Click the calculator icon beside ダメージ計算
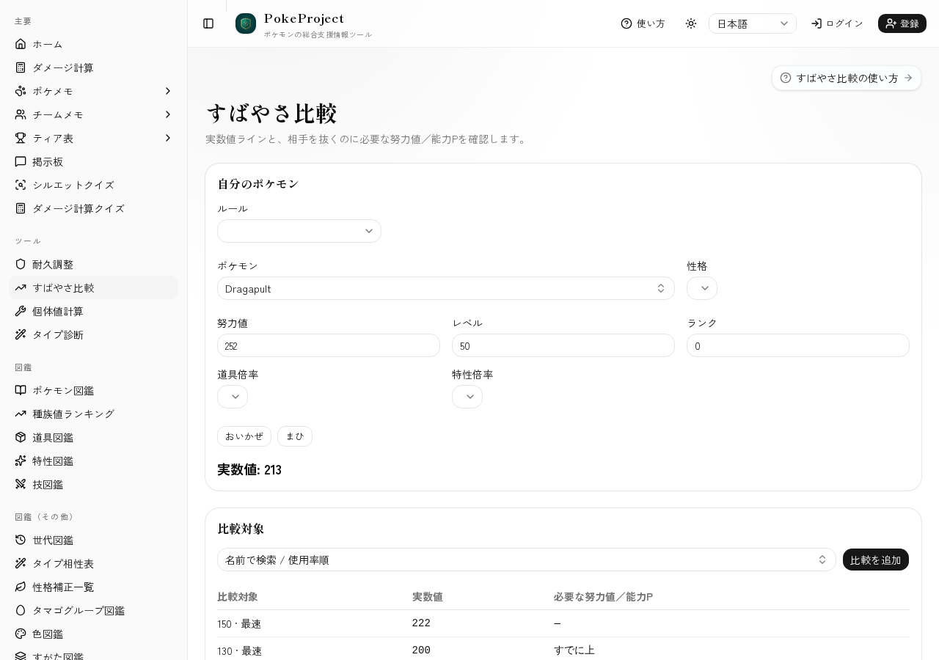Image resolution: width=939 pixels, height=660 pixels. pos(21,67)
